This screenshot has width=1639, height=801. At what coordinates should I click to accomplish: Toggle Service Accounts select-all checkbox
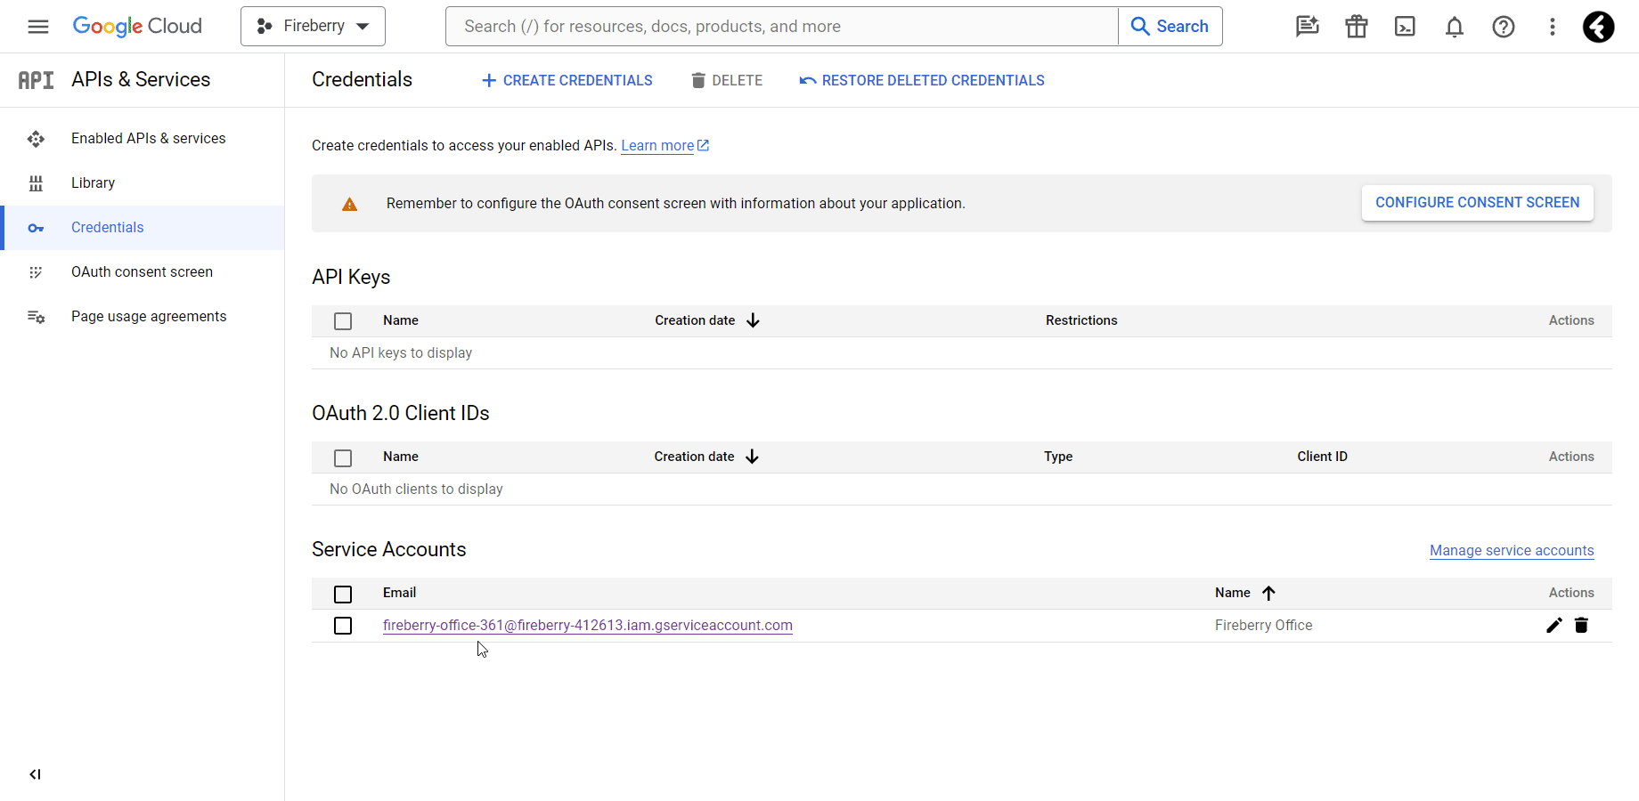point(343,594)
